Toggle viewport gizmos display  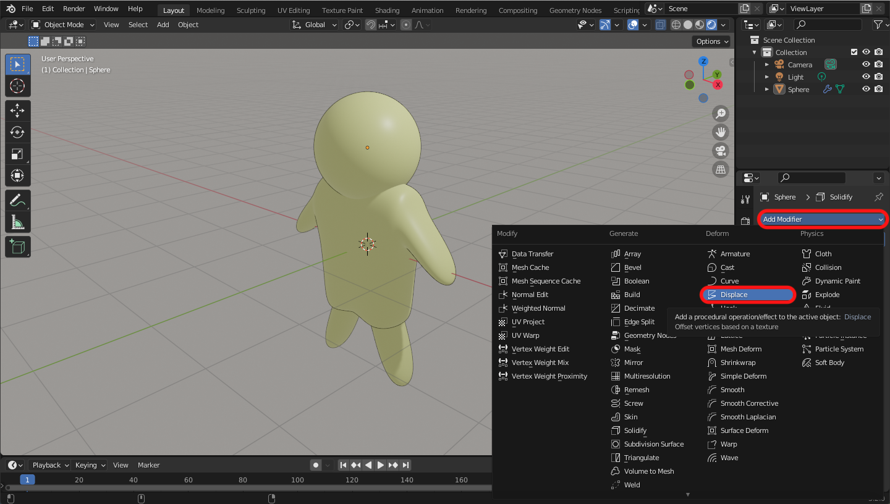[x=605, y=25]
